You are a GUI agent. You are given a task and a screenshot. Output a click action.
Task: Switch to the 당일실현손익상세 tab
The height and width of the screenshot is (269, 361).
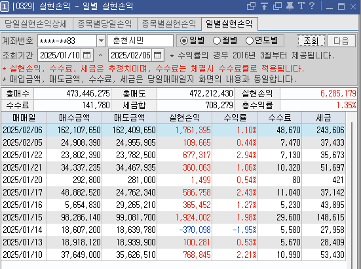point(36,24)
